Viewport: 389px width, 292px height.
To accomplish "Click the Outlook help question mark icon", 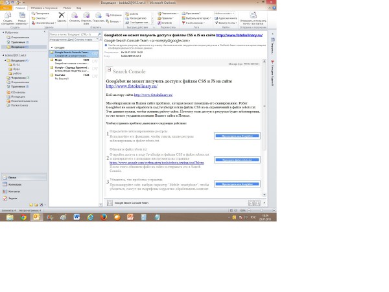I will click(274, 8).
